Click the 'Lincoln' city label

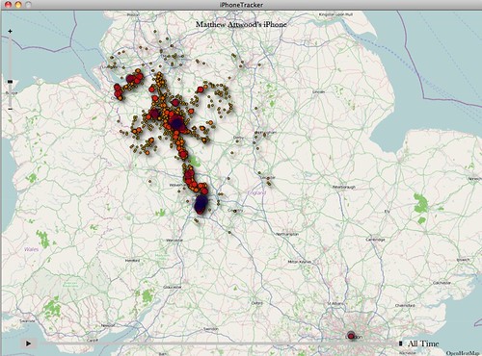click(318, 91)
